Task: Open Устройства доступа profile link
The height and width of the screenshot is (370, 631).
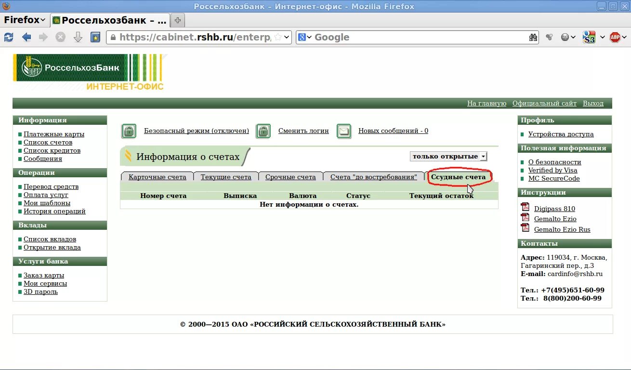Action: [561, 134]
